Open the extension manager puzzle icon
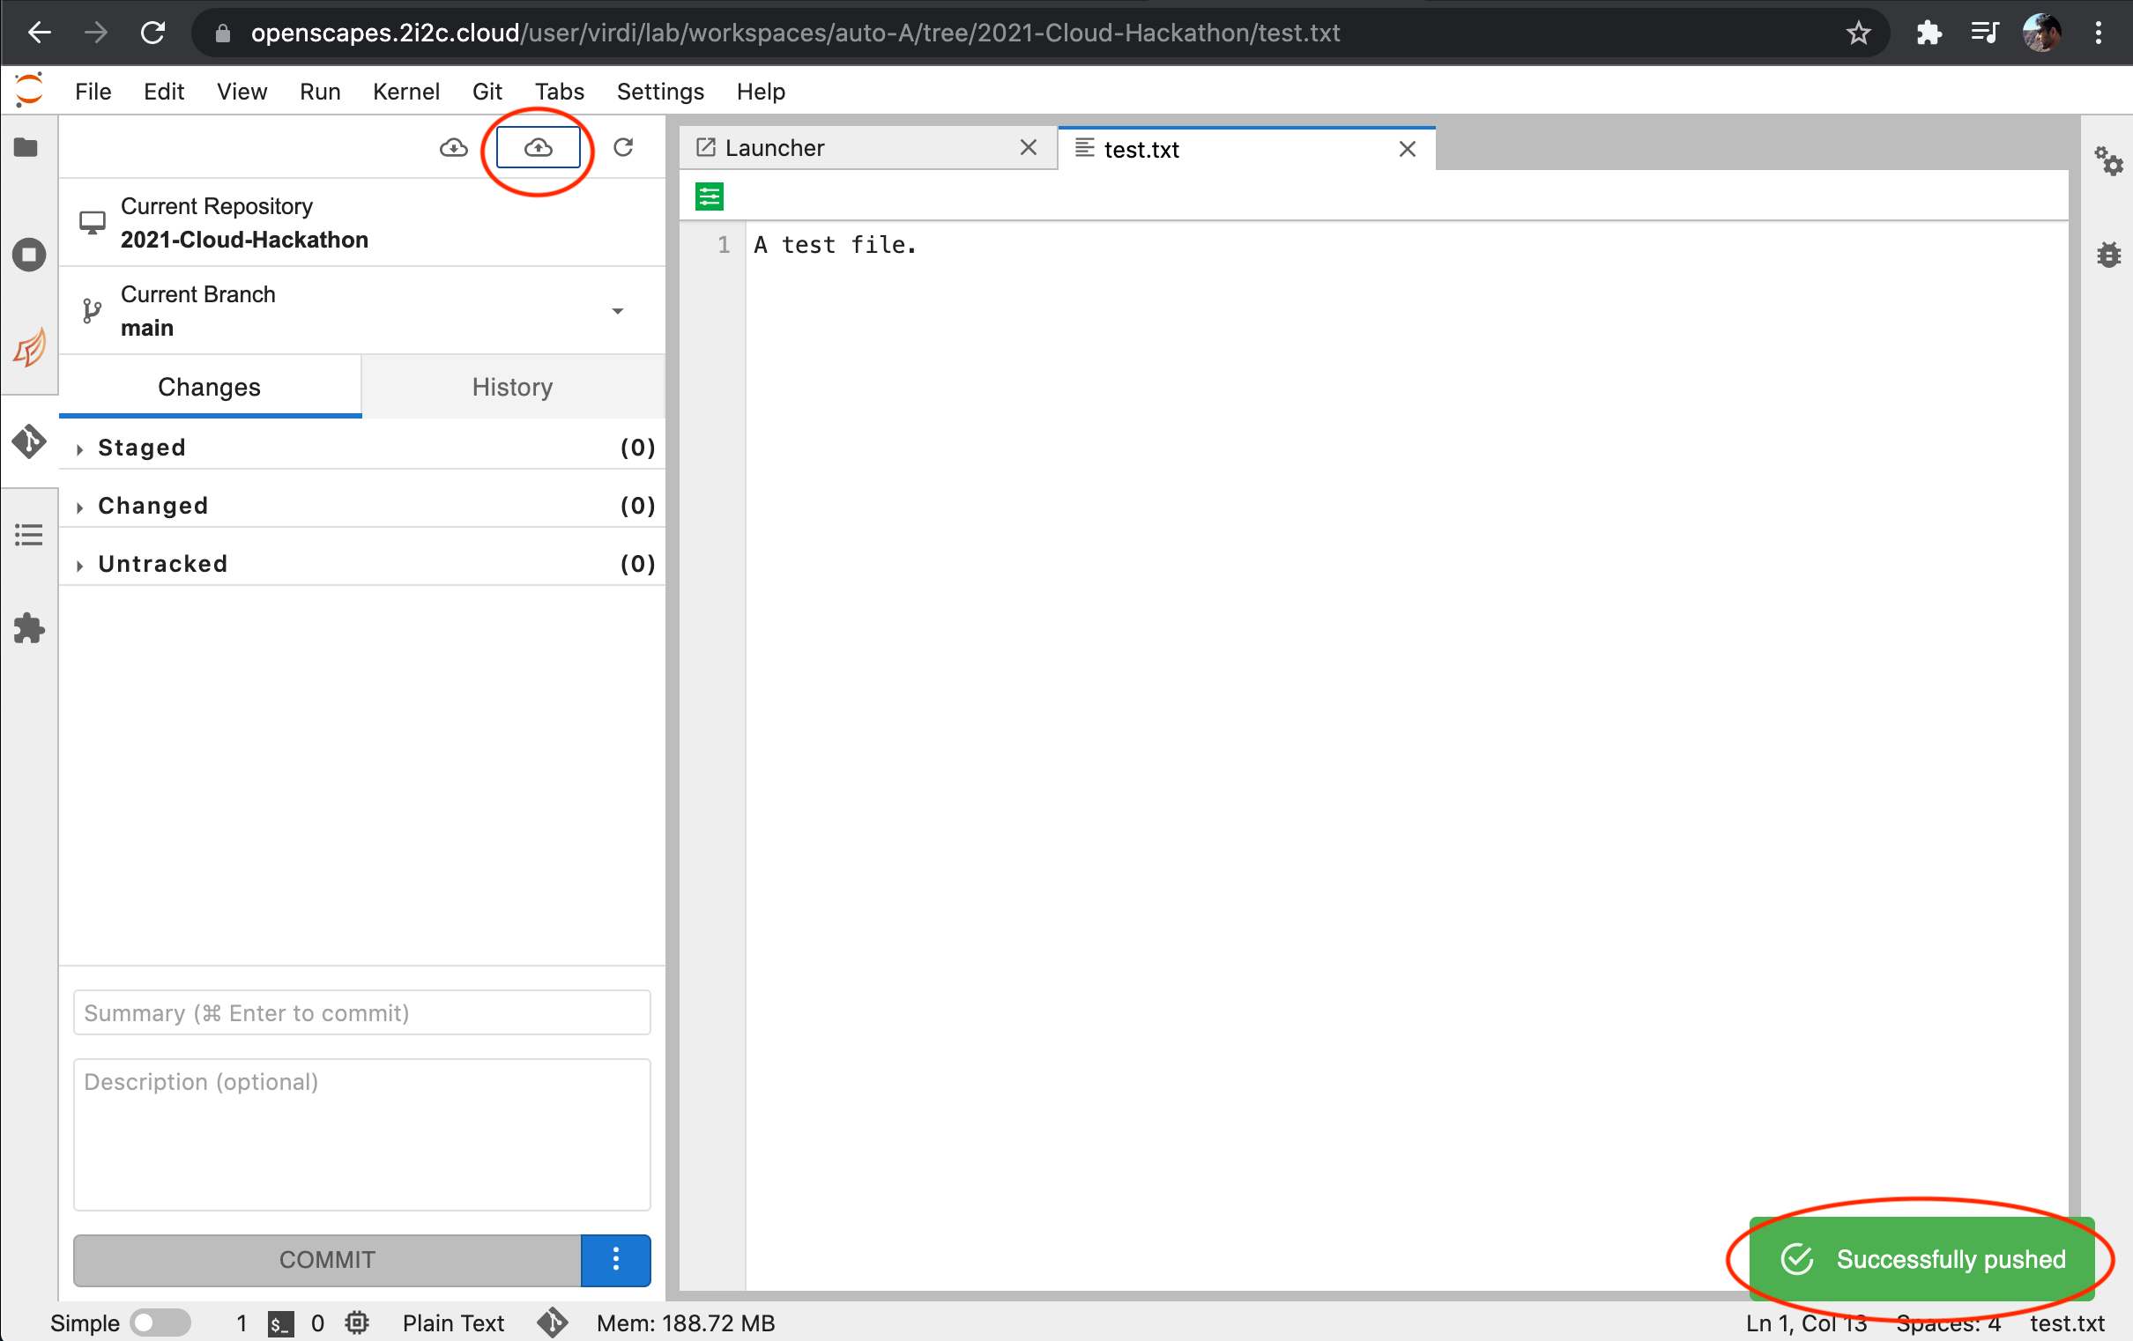The height and width of the screenshot is (1341, 2133). pos(28,628)
